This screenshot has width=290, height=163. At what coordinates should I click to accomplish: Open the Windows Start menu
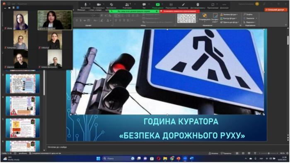[x=99, y=158]
